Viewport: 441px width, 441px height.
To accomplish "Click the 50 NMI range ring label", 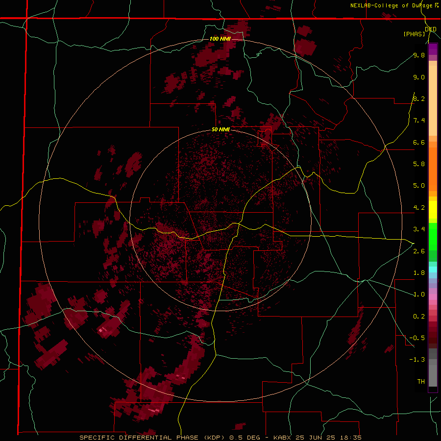I will click(x=220, y=130).
